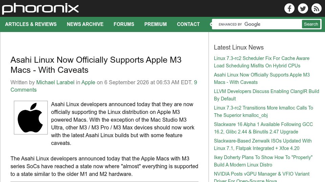
Task: Open News Archive menu item
Action: tap(85, 24)
